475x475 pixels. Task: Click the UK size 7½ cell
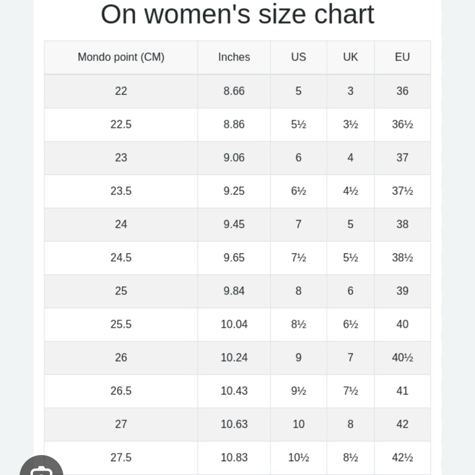pyautogui.click(x=351, y=391)
